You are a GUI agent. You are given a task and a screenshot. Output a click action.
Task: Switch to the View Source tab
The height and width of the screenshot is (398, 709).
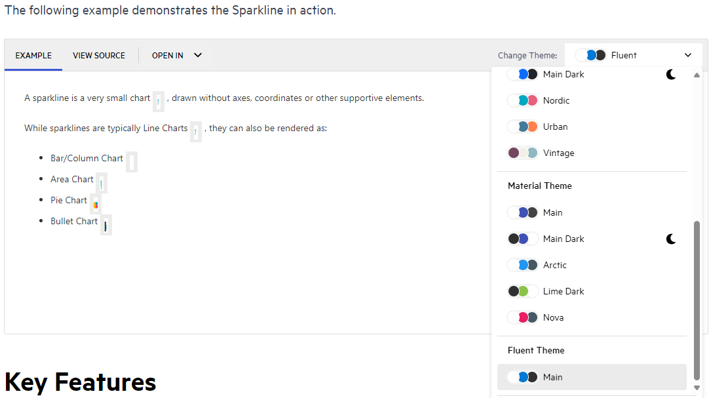[x=99, y=56]
